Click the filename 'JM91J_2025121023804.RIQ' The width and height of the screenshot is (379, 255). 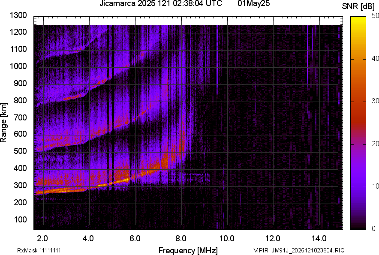click(x=308, y=250)
